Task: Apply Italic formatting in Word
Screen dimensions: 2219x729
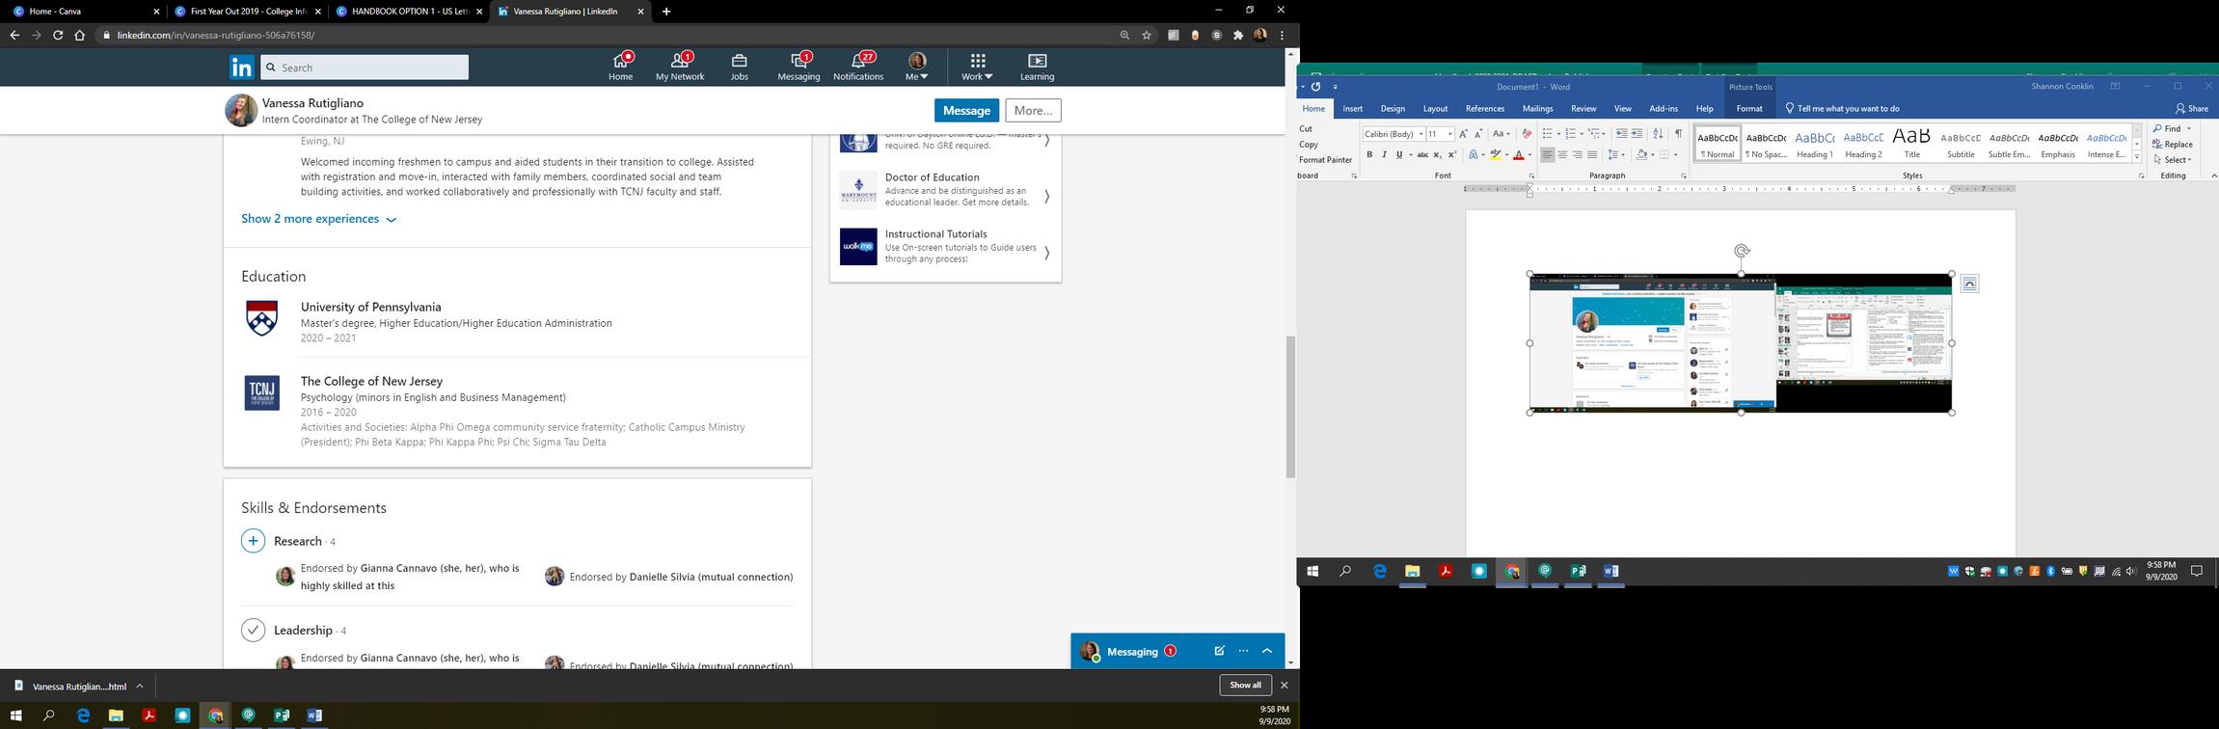Action: point(1384,154)
